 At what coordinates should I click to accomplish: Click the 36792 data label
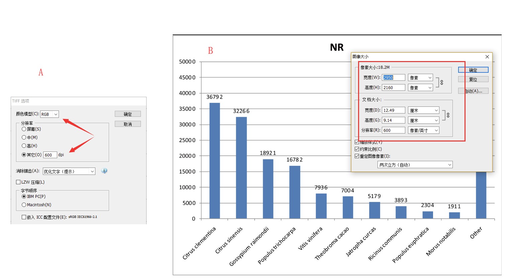pyautogui.click(x=215, y=97)
